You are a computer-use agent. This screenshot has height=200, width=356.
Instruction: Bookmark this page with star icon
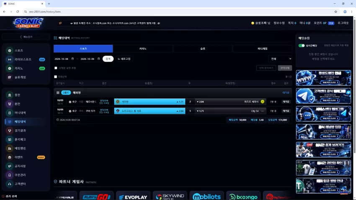pyautogui.click(x=335, y=12)
